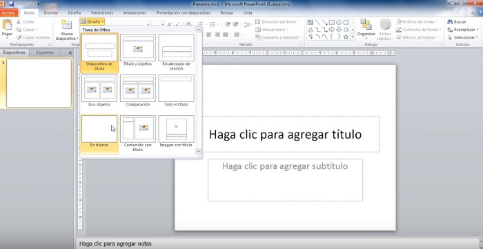483x249 pixels.
Task: Click the Buscar binoculars icon
Action: tap(450, 22)
